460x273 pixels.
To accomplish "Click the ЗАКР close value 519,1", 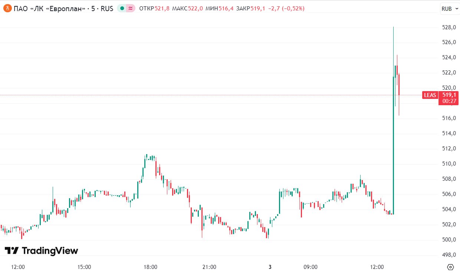I will point(258,8).
